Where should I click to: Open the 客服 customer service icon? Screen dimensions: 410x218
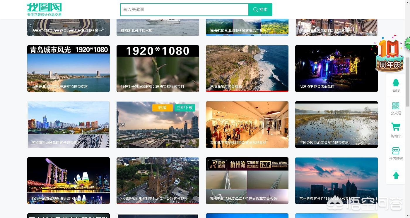pyautogui.click(x=396, y=86)
